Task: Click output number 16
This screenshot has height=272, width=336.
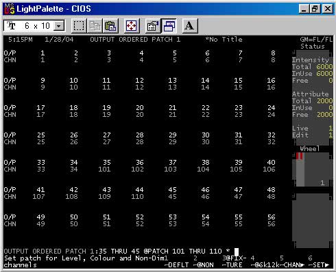Action: [x=271, y=81]
